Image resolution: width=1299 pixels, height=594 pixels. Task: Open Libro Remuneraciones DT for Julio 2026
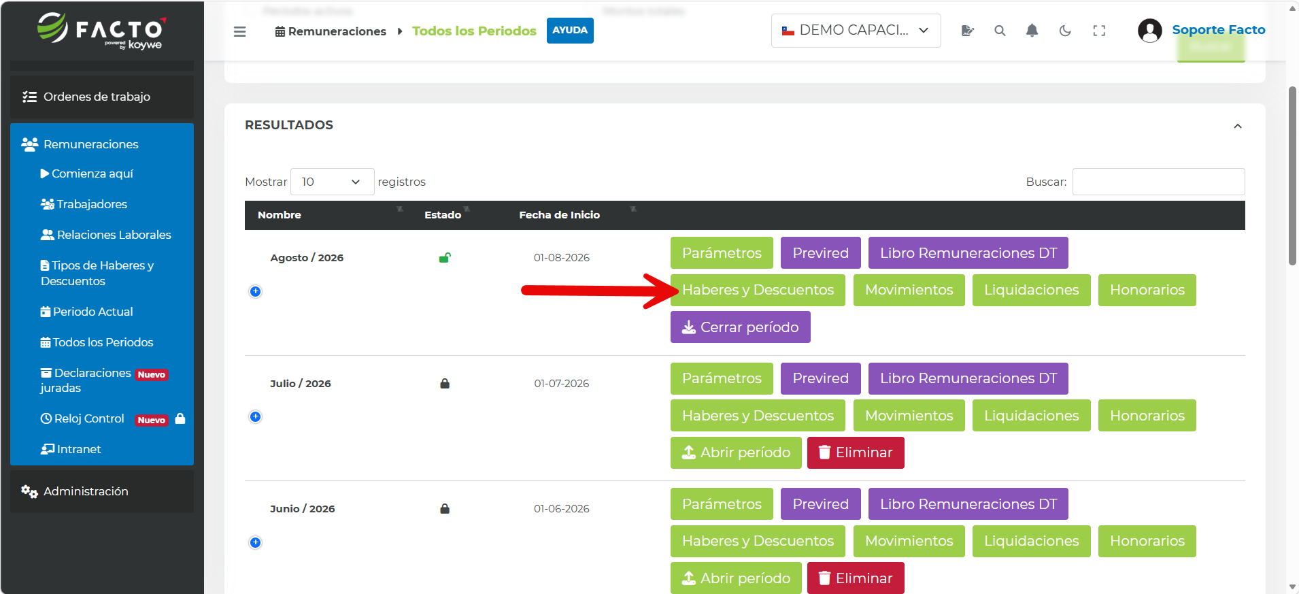coord(968,378)
